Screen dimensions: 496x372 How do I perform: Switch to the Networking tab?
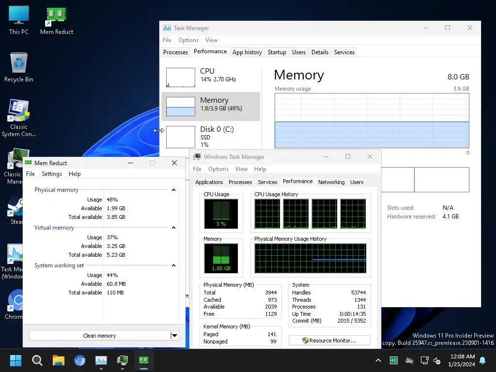[331, 182]
